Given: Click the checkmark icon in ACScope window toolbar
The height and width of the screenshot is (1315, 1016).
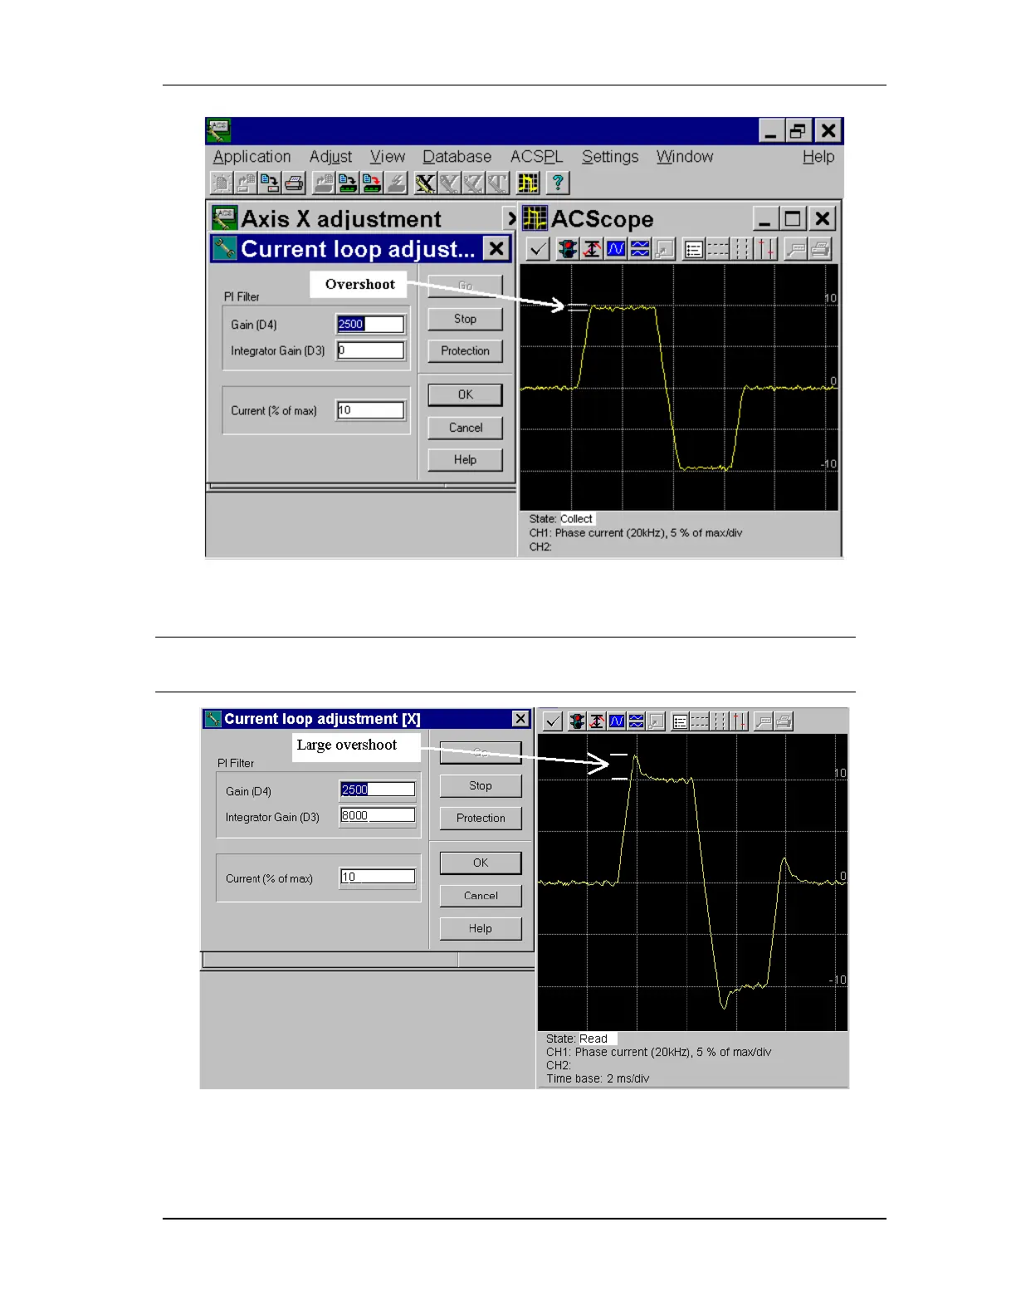Looking at the screenshot, I should 538,248.
